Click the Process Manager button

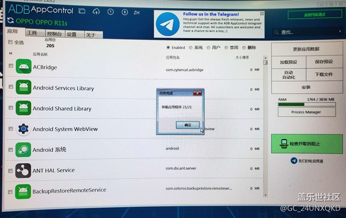click(x=306, y=112)
